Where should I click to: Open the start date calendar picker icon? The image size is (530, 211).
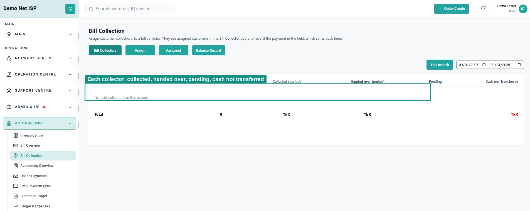[x=484, y=65]
